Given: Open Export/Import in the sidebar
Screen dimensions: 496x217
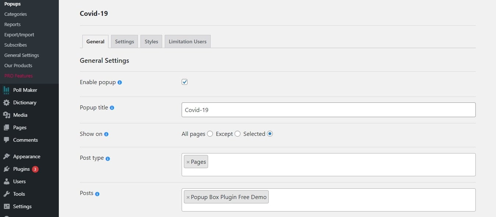Looking at the screenshot, I should tap(19, 35).
